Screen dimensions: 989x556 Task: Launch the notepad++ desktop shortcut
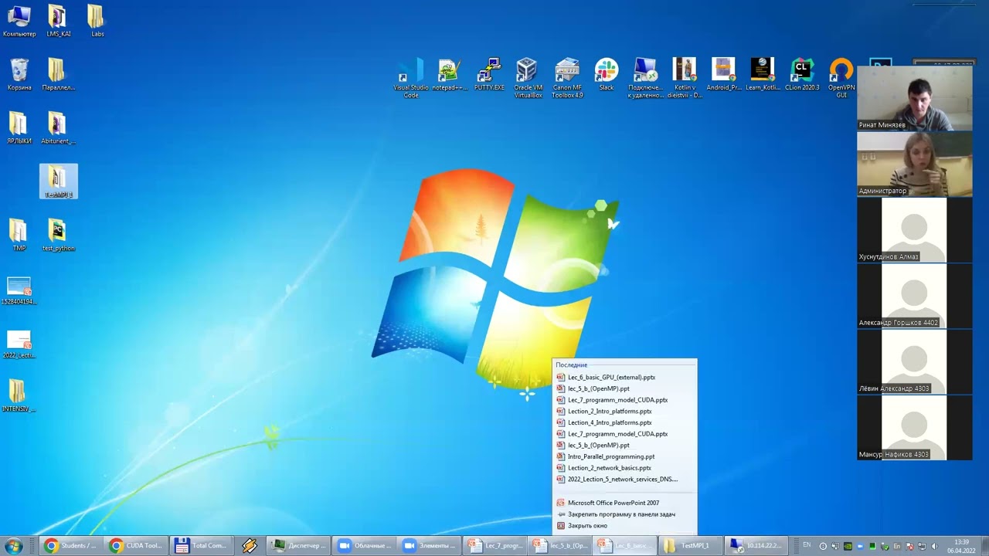449,76
